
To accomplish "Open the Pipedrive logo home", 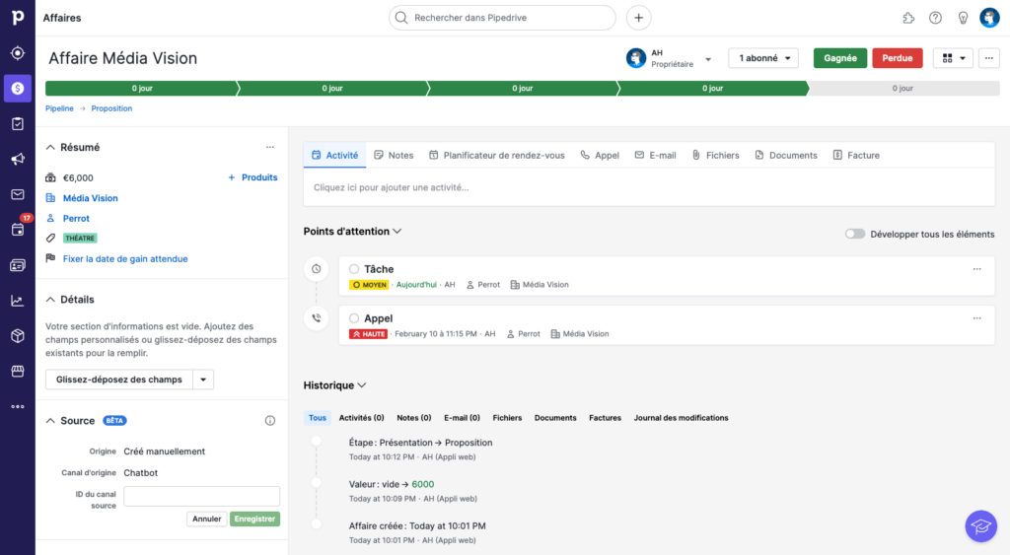I will [x=18, y=18].
